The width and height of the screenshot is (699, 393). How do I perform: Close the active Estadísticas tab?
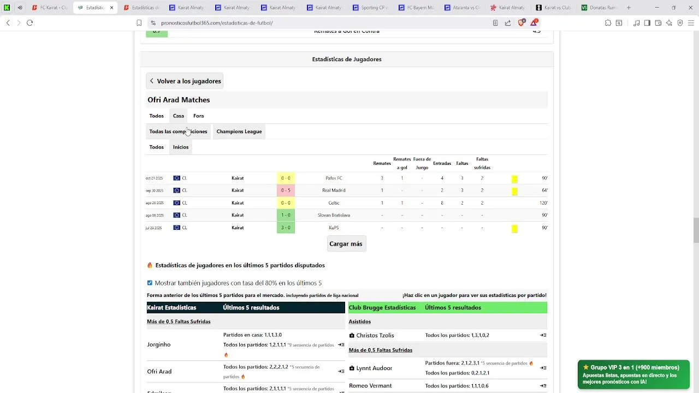pyautogui.click(x=112, y=8)
